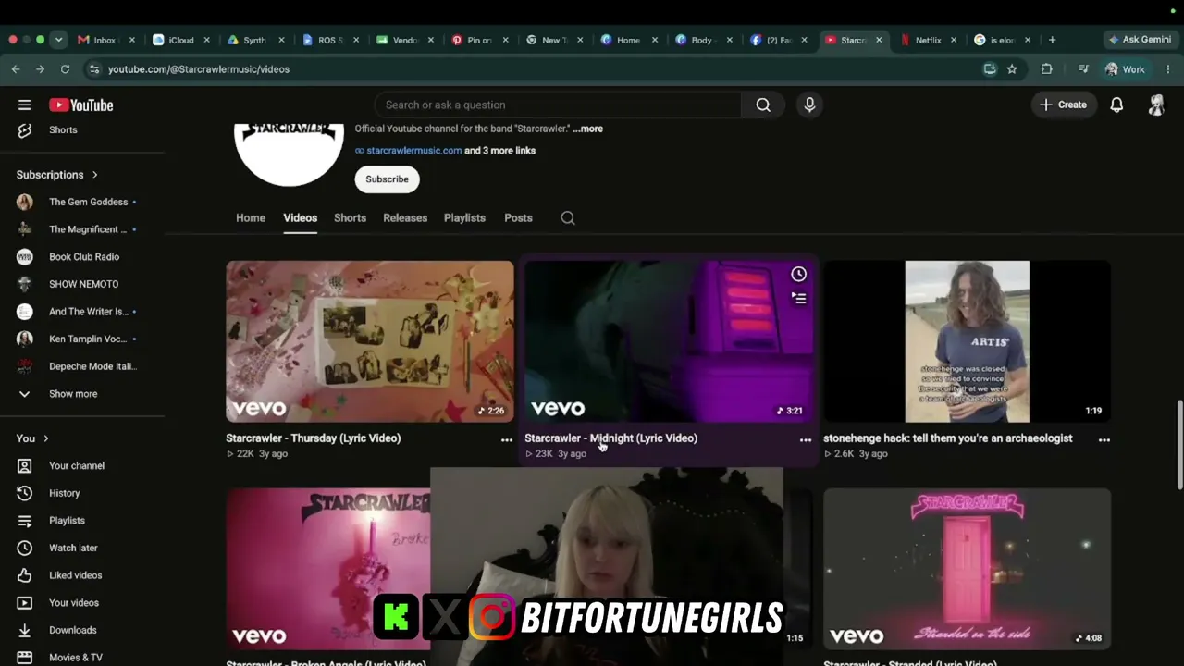Open stonehenge hack video title
Viewport: 1184px width, 666px height.
click(x=948, y=438)
